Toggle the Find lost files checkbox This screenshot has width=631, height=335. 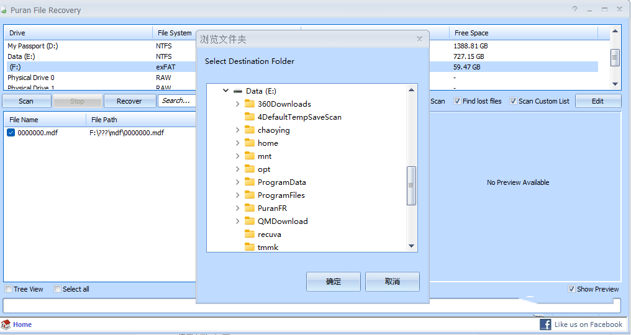click(457, 101)
